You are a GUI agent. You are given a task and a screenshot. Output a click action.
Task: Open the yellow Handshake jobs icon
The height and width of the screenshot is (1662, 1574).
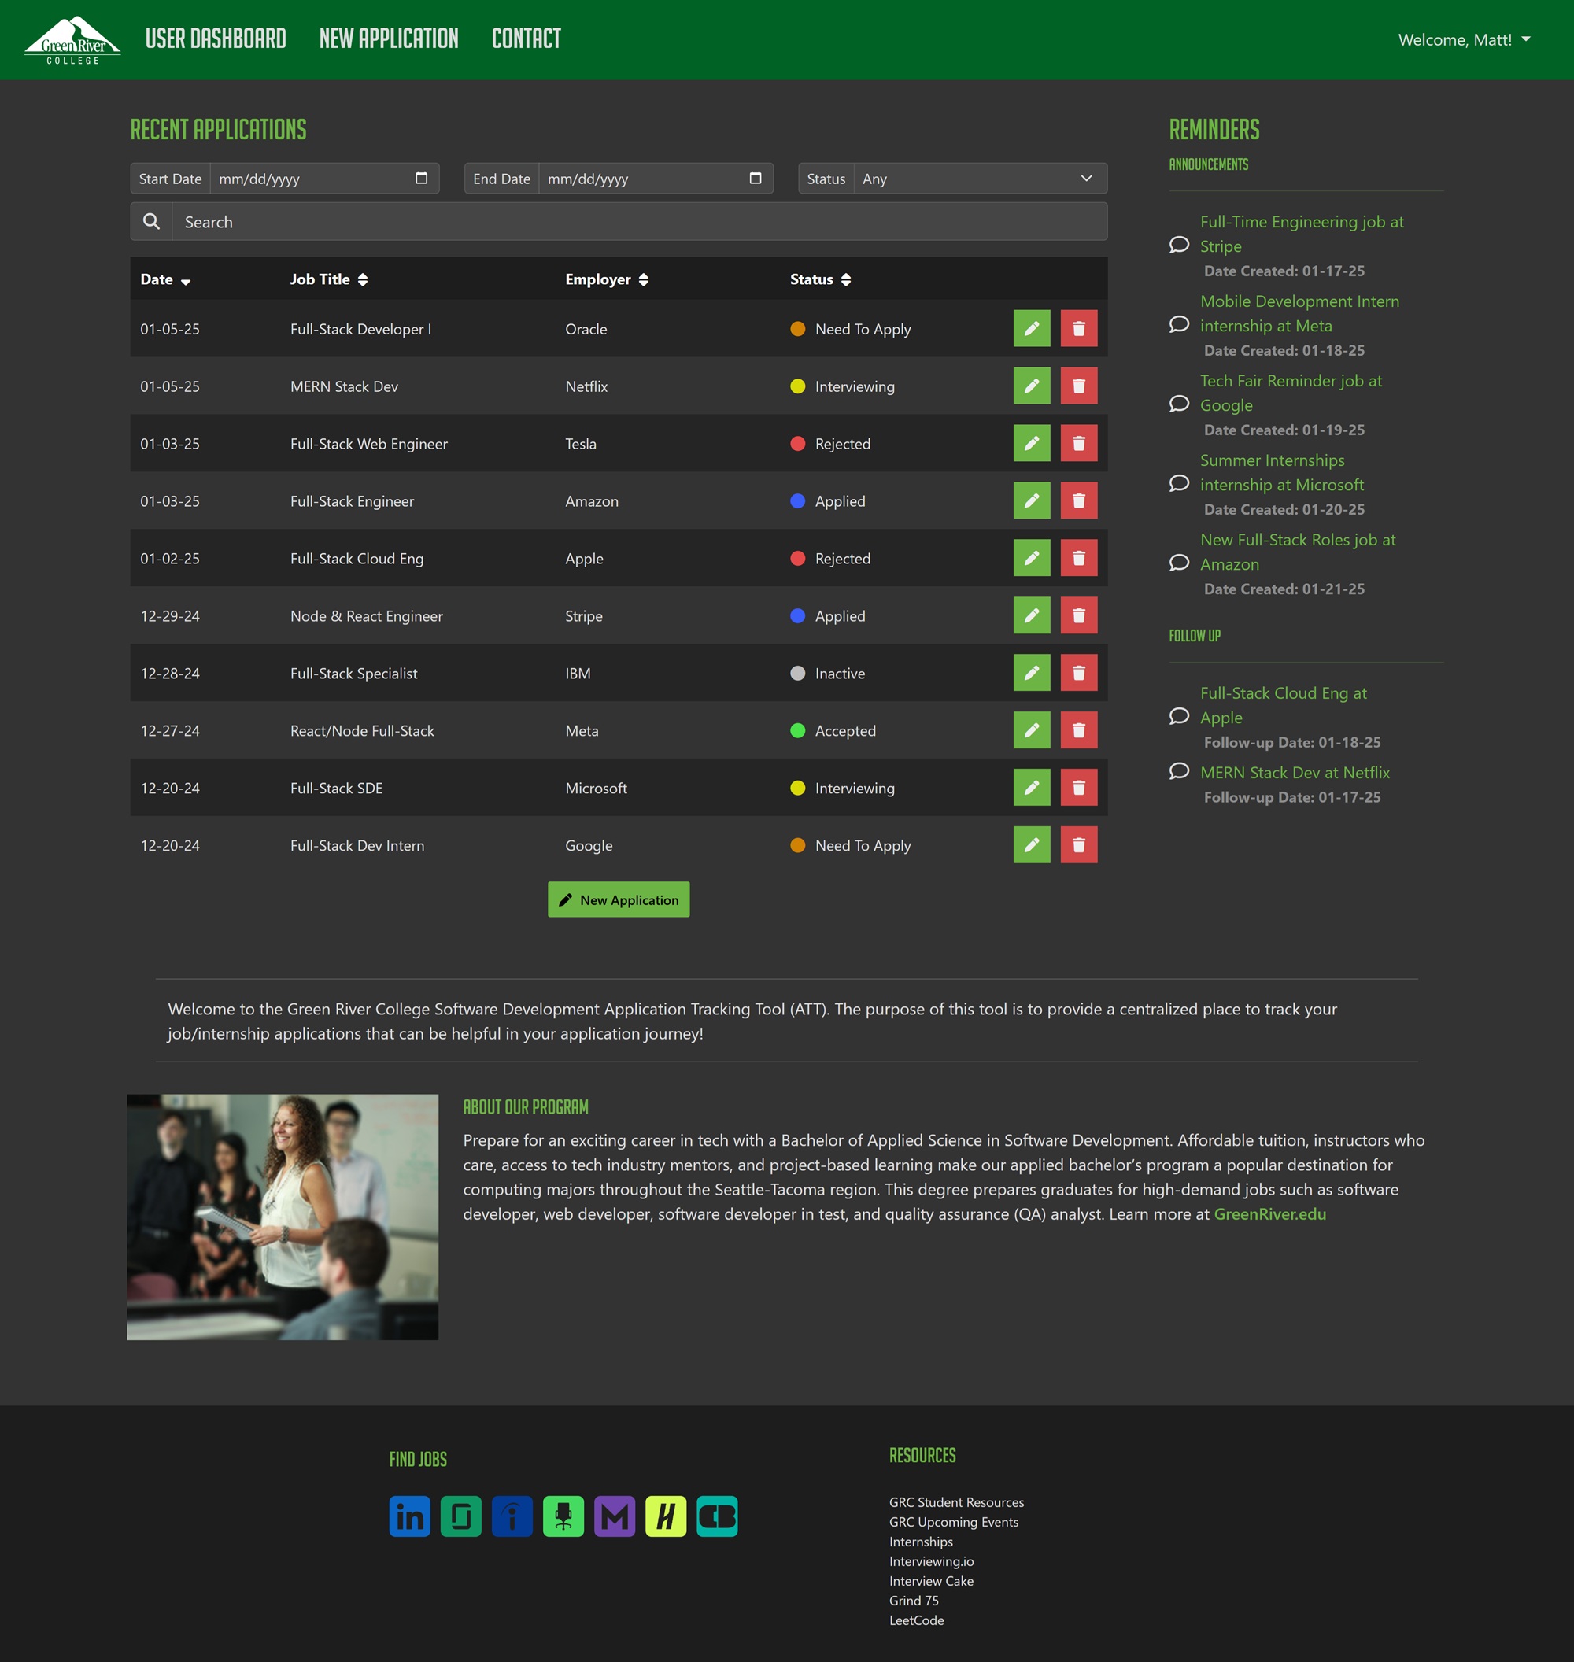pos(665,1516)
